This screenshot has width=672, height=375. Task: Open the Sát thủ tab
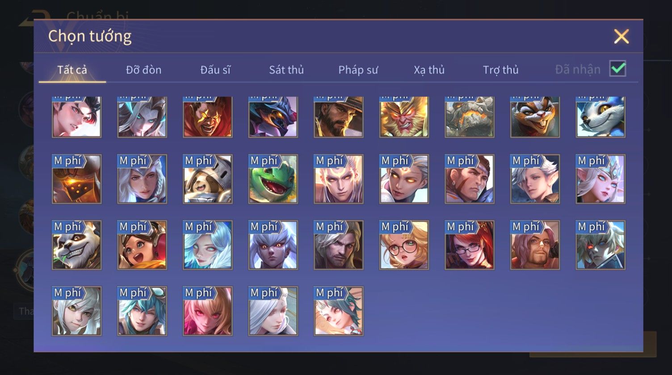(286, 70)
